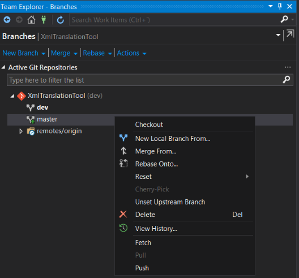
Task: Open the Team Explorer Home icon
Action: pos(31,20)
